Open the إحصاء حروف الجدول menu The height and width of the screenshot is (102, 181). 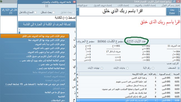coord(103,5)
